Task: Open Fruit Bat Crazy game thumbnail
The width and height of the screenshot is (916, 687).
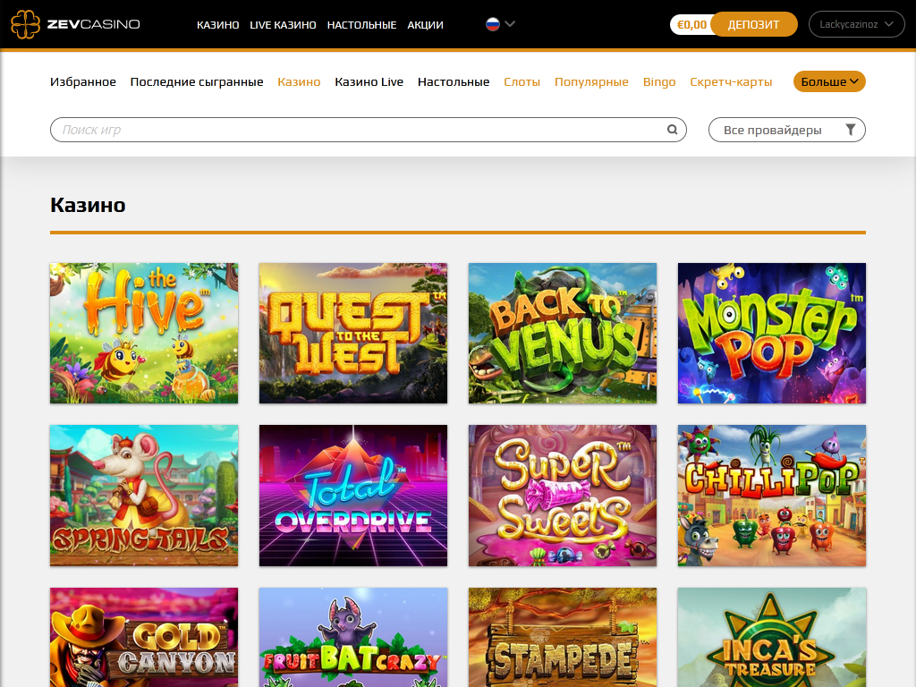Action: pos(352,637)
